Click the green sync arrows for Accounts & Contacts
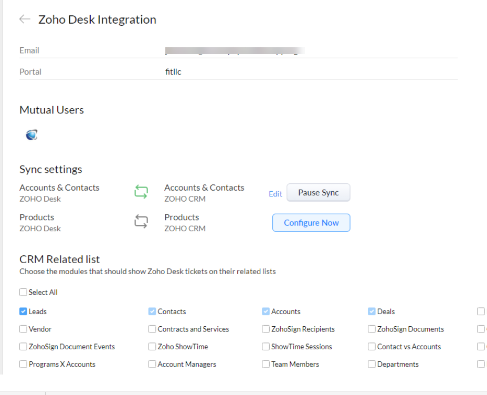This screenshot has height=395, width=487. [141, 191]
